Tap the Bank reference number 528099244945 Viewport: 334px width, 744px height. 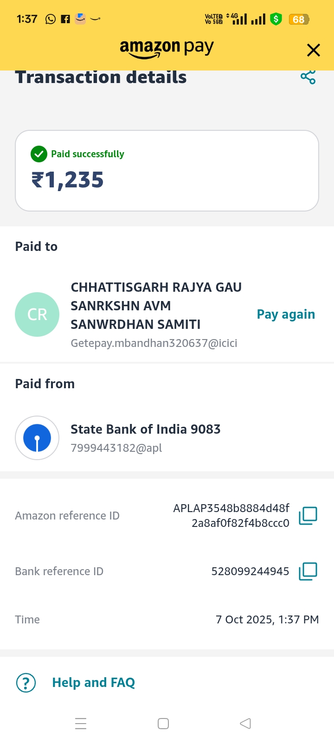point(250,571)
